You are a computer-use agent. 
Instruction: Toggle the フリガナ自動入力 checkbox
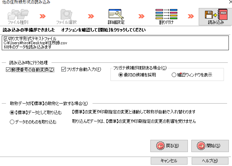[63, 70]
